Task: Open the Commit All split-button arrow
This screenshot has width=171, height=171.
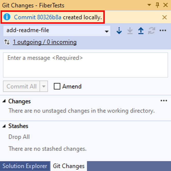Action: (44, 86)
